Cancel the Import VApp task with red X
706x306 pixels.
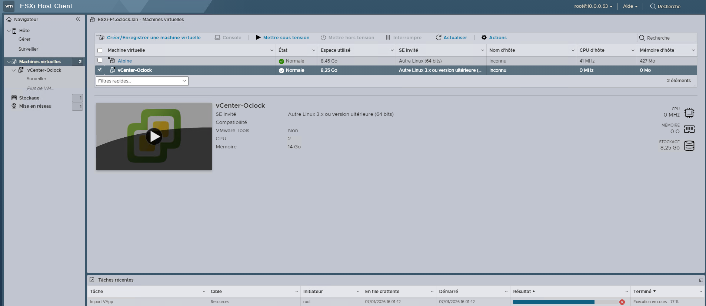[622, 302]
